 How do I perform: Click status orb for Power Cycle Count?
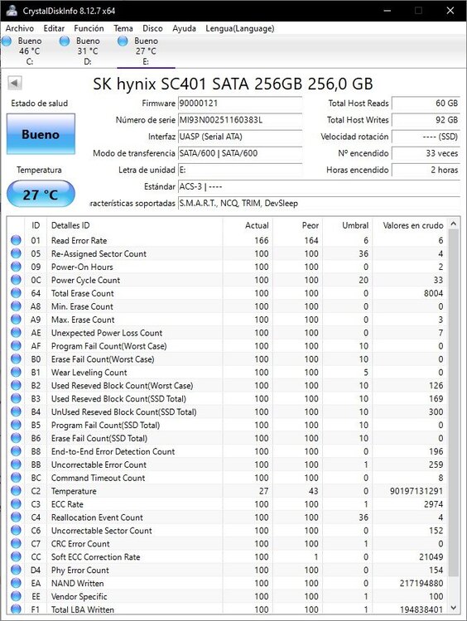pos(17,280)
